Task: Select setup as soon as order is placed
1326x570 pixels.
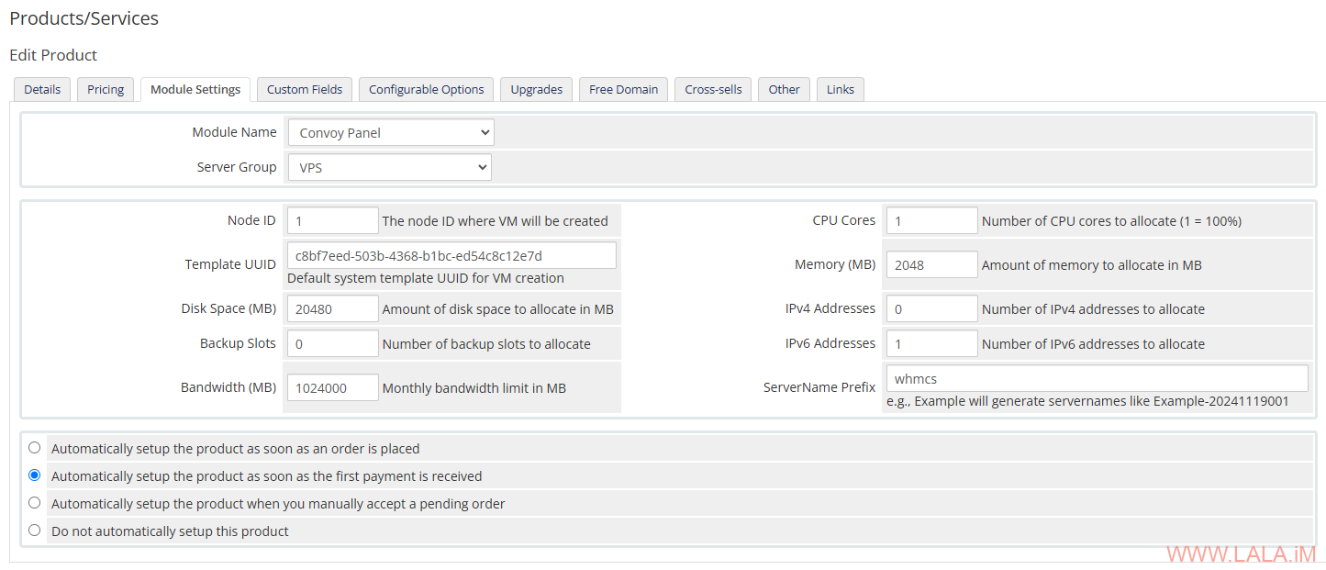Action: click(x=35, y=448)
